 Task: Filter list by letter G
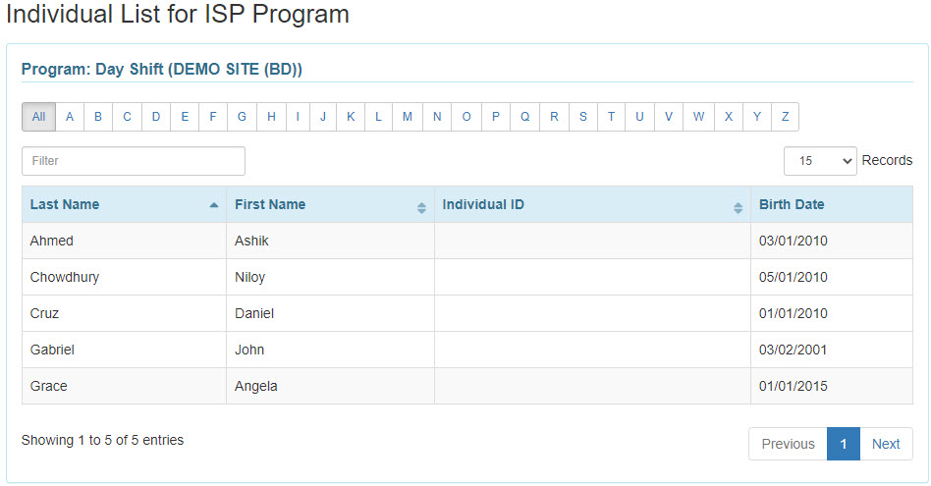[242, 117]
